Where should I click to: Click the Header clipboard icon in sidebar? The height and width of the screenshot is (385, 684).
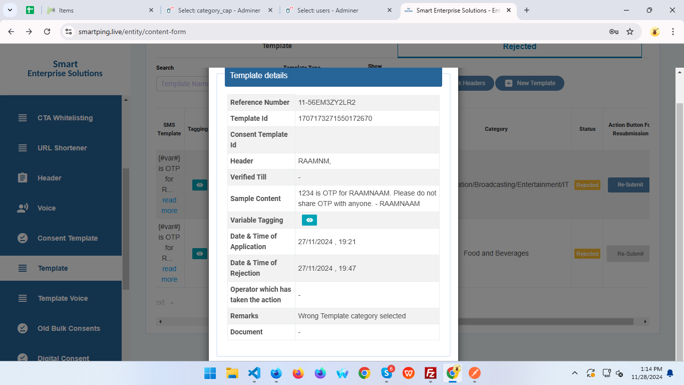(x=23, y=178)
